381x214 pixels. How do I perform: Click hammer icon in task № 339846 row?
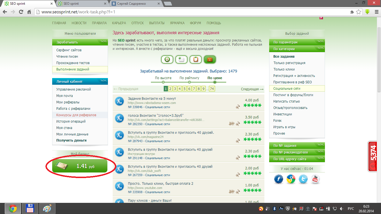pos(238,106)
